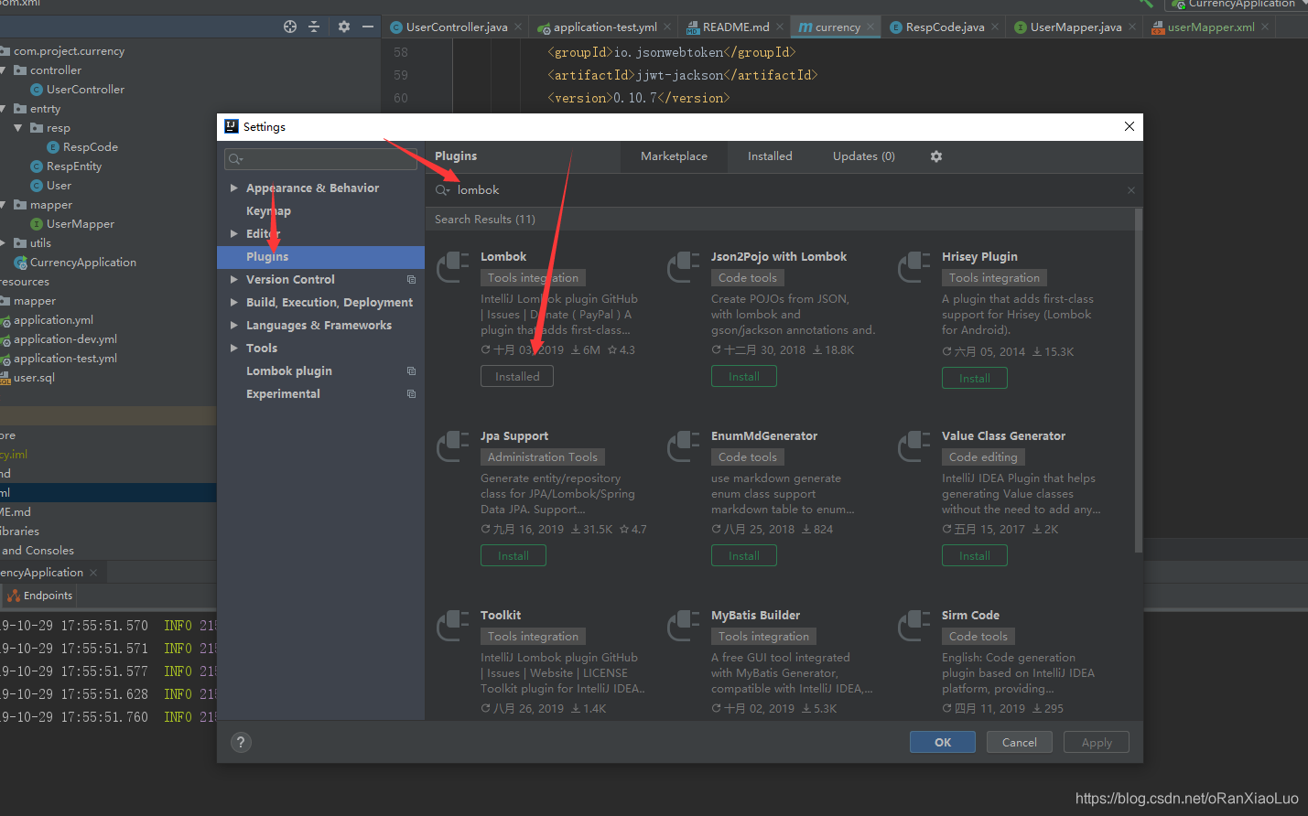Screen dimensions: 1308x816
Task: Open the application-test.yml editor tab
Action: (605, 27)
